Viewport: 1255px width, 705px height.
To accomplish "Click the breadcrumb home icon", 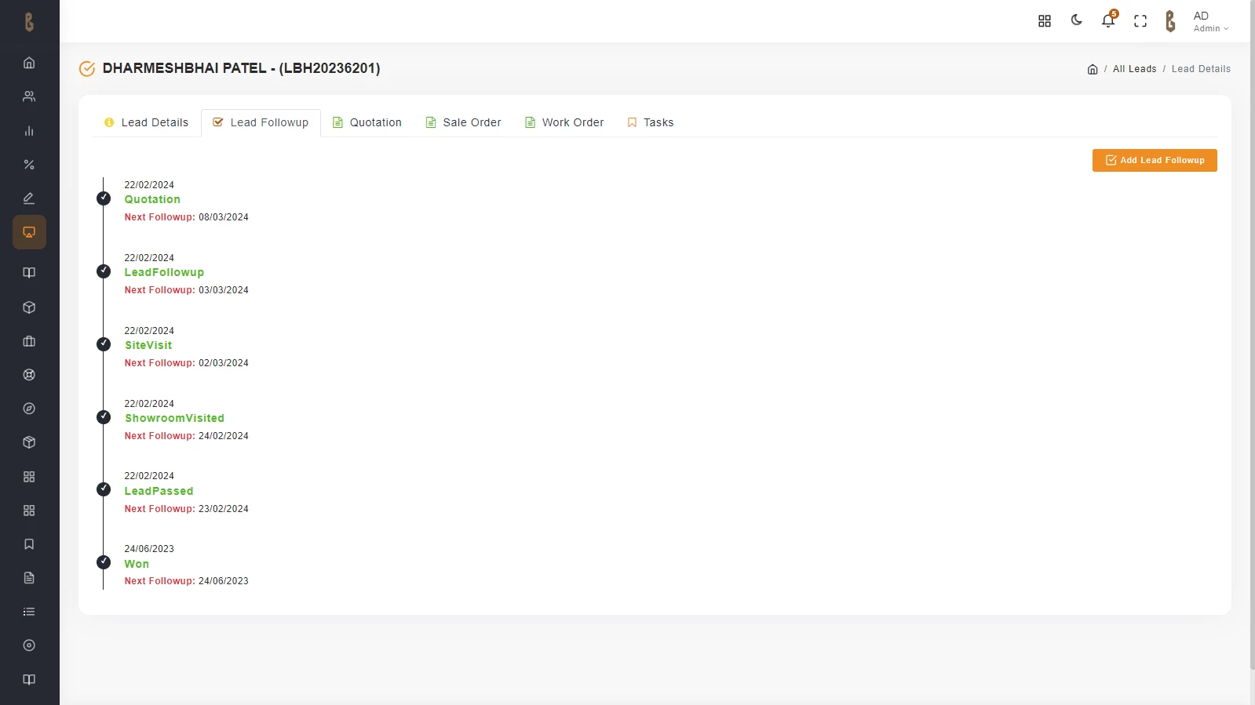I will pyautogui.click(x=1092, y=69).
